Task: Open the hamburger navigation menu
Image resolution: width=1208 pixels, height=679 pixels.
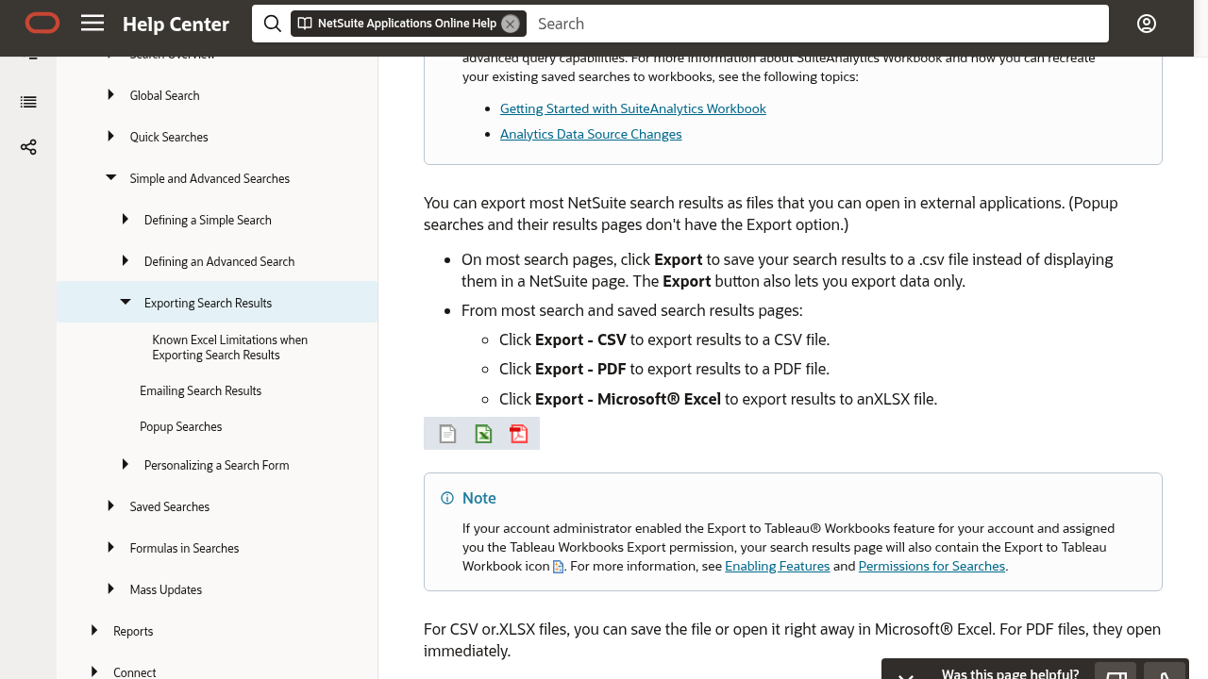Action: [92, 23]
